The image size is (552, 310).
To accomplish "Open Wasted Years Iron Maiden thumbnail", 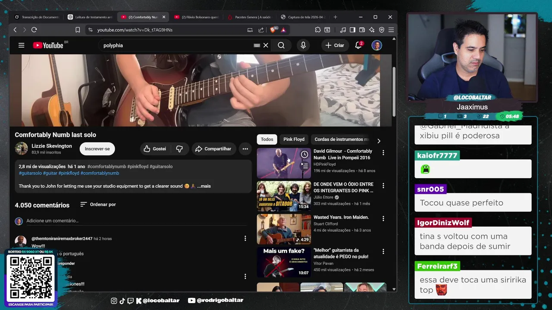I will (284, 229).
